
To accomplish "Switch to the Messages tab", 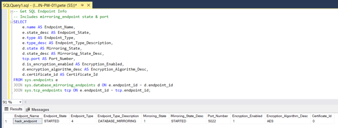I will pyautogui.click(x=38, y=110).
